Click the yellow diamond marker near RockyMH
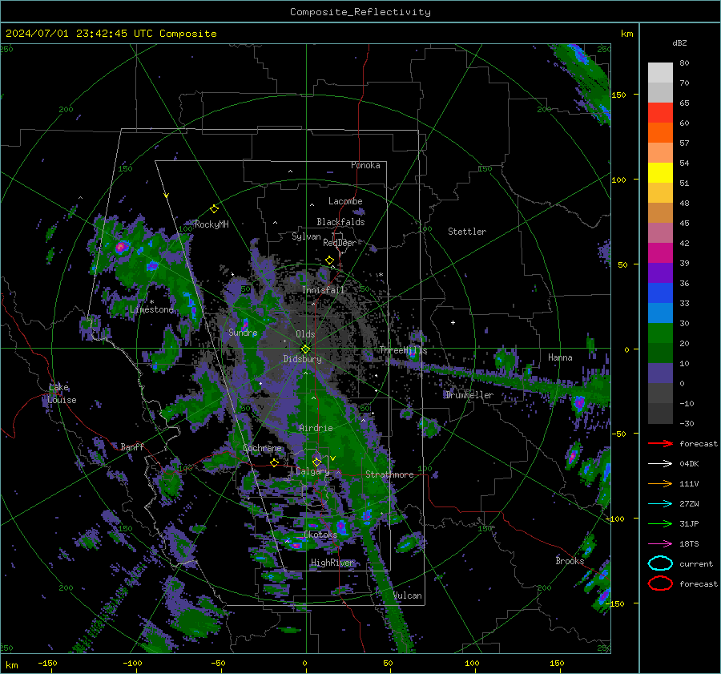Viewport: 721px width, 674px height. 214,209
